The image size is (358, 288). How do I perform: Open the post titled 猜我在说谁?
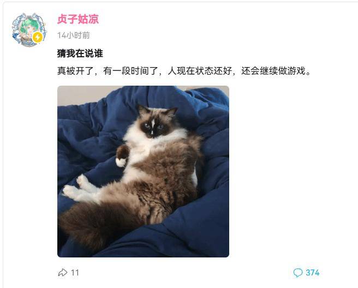pos(80,53)
